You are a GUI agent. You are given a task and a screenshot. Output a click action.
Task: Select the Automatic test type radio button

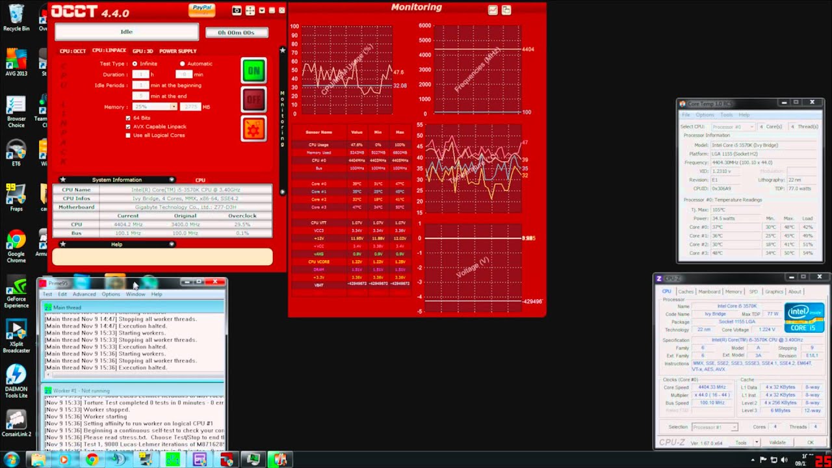(182, 64)
